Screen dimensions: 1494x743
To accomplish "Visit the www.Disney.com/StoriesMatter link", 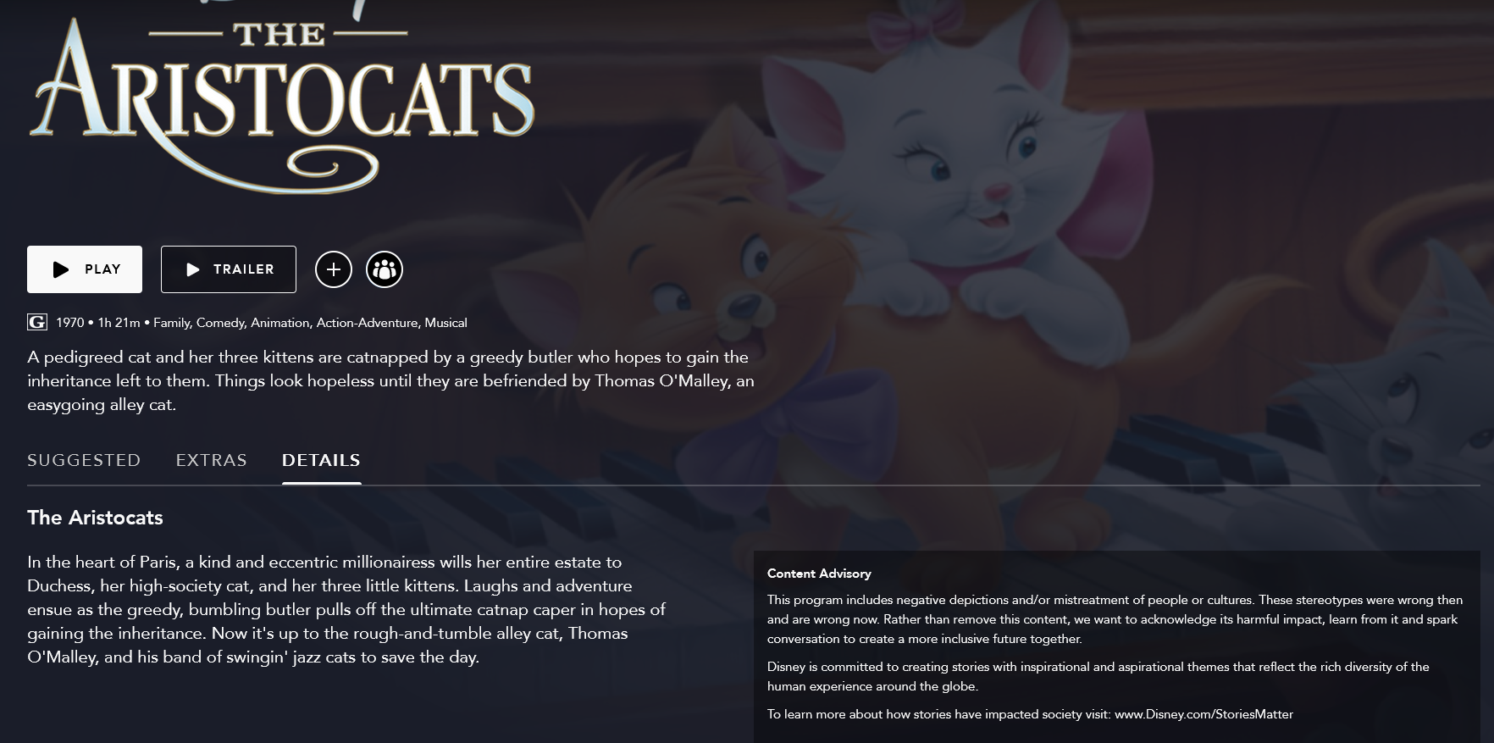I will [x=1203, y=714].
